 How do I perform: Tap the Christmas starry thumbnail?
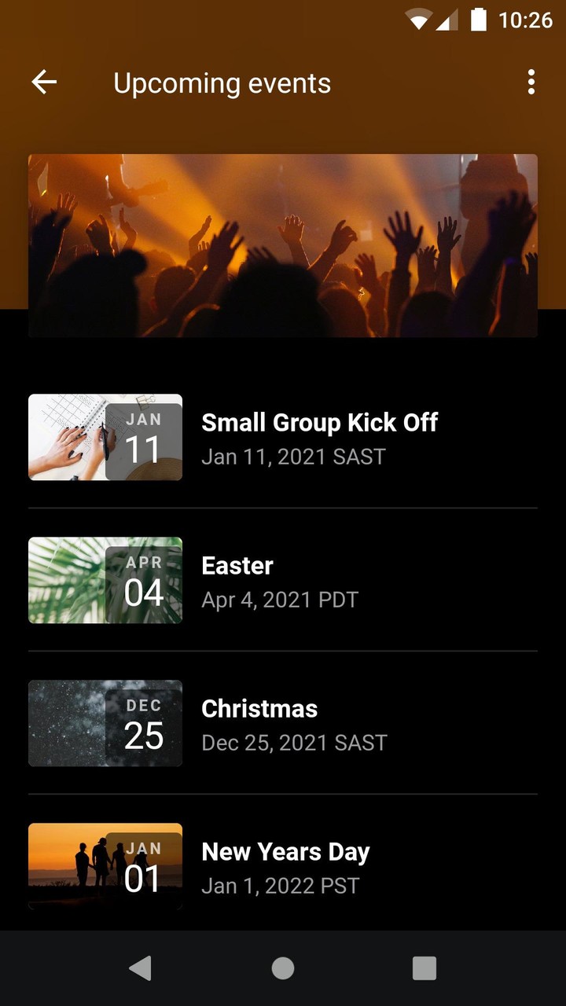(105, 723)
